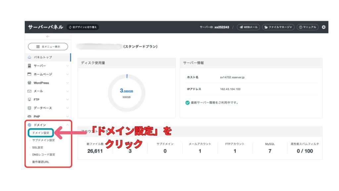Click IP address 162.43.104.103
Screen dimensions: 339x191
[x=230, y=89]
